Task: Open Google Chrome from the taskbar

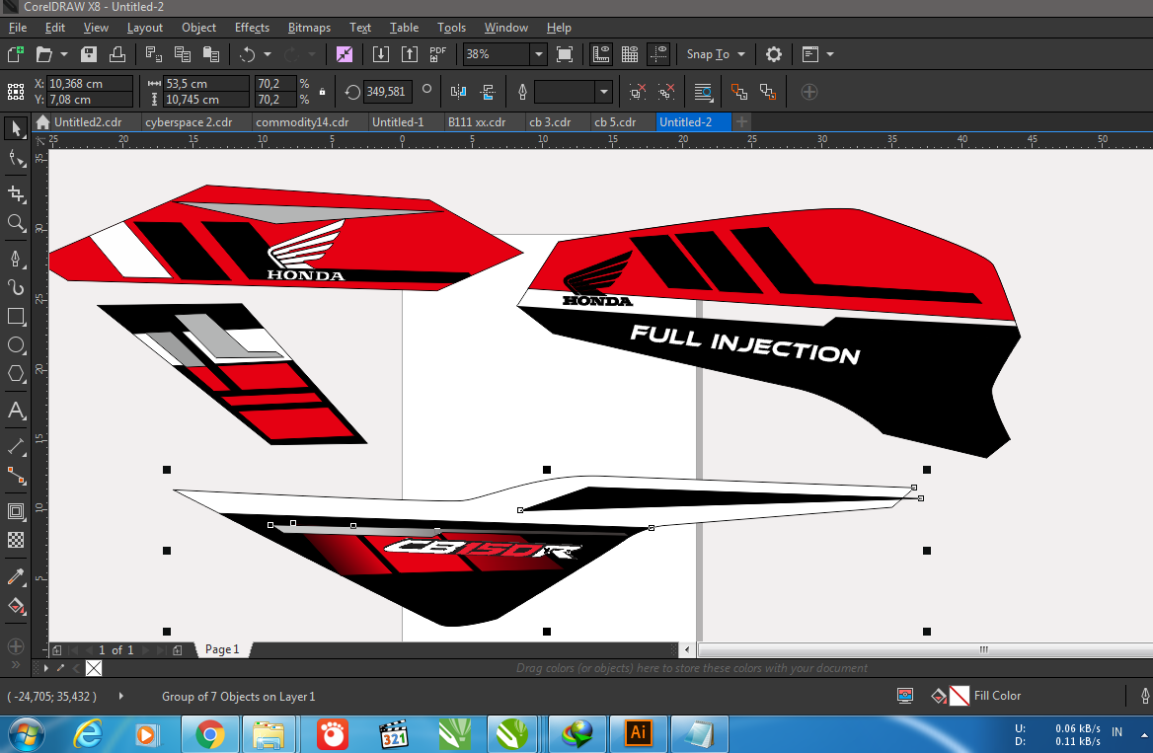Action: click(209, 734)
